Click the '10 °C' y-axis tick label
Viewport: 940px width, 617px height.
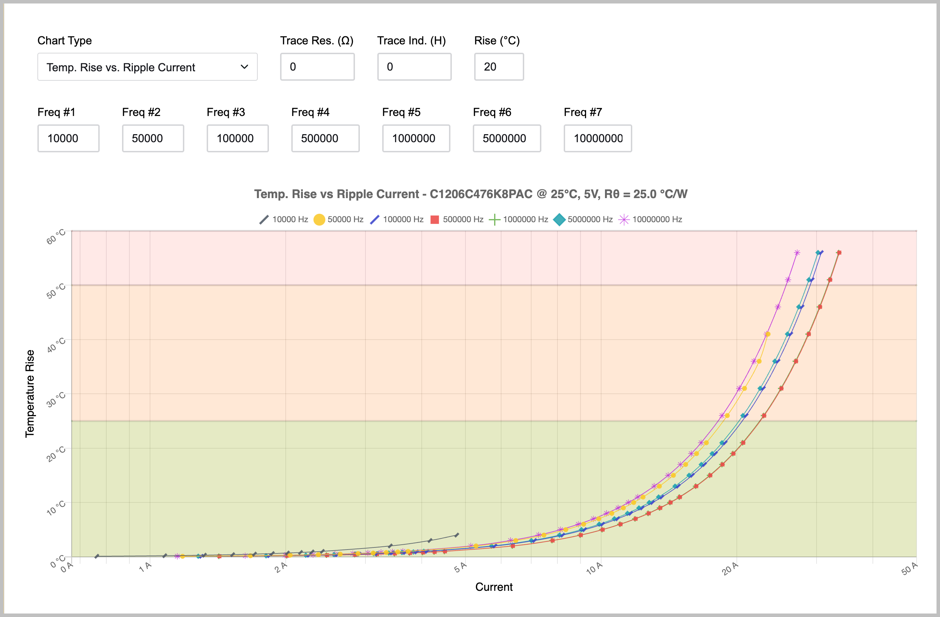[56, 508]
